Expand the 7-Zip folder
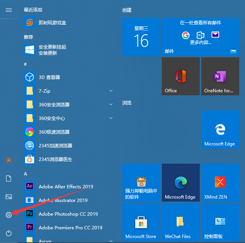The width and height of the screenshot is (245, 243). pyautogui.click(x=68, y=91)
